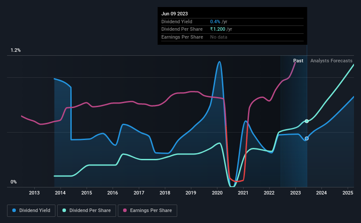Toggle the Earnings Per Share legend button
This screenshot has width=361, height=223.
[x=147, y=211]
